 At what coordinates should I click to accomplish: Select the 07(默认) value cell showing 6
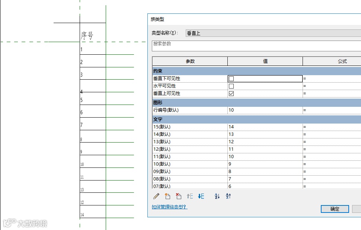(265, 186)
